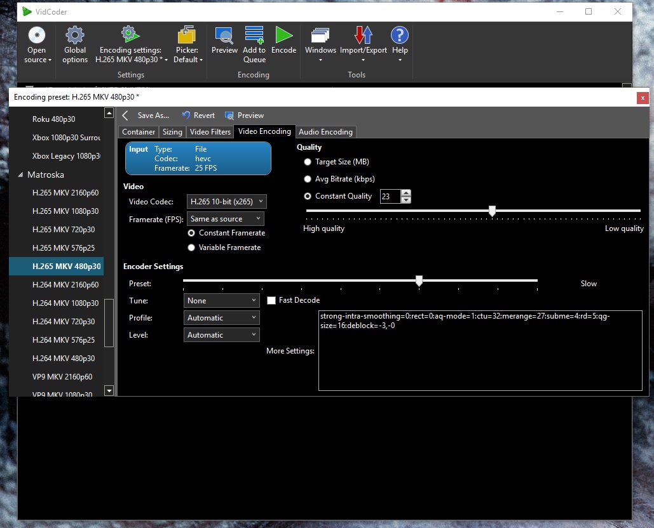The width and height of the screenshot is (654, 528).
Task: Click the preset panel Preview icon
Action: pos(229,115)
